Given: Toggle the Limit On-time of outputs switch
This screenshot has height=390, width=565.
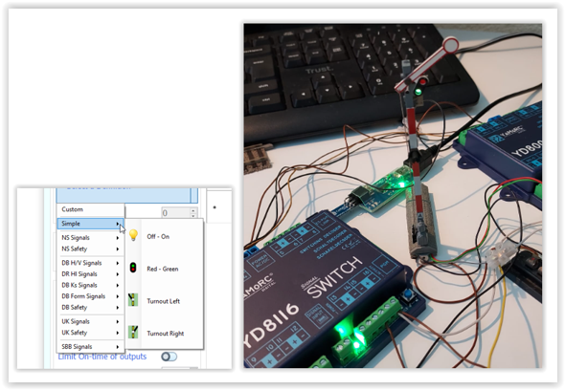Looking at the screenshot, I should coord(169,357).
